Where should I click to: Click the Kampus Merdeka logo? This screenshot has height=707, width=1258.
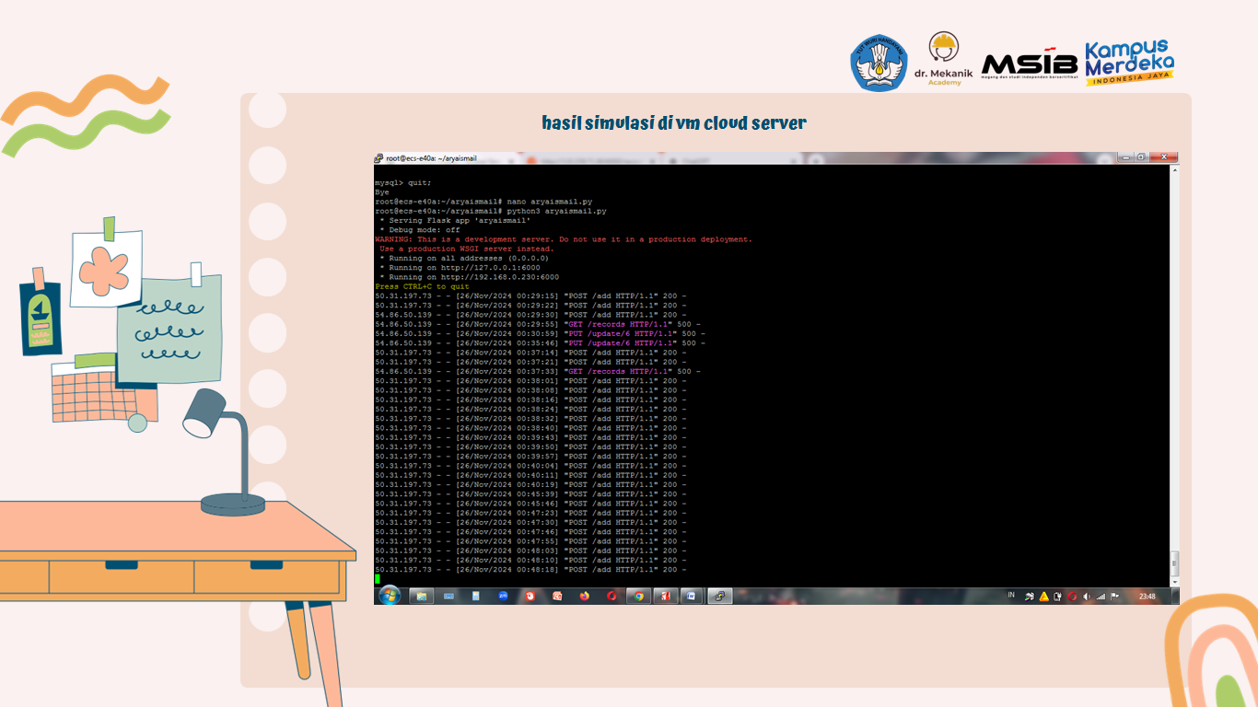pos(1129,64)
